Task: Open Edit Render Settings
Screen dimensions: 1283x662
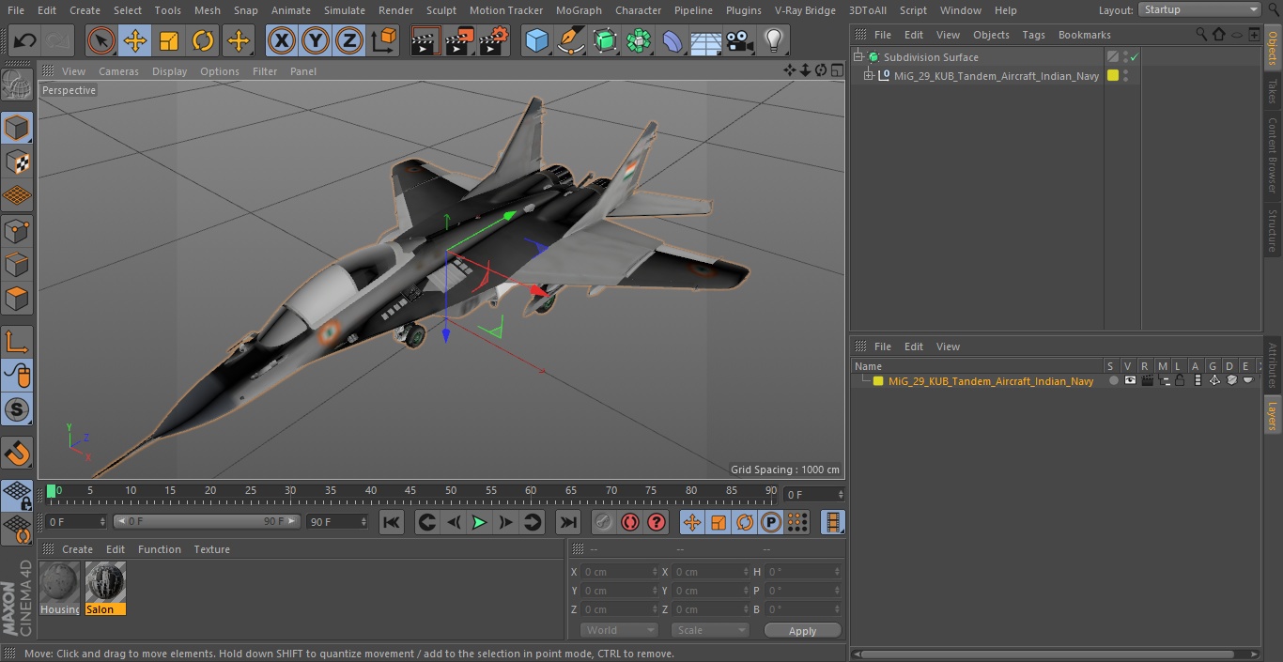Action: [x=494, y=40]
